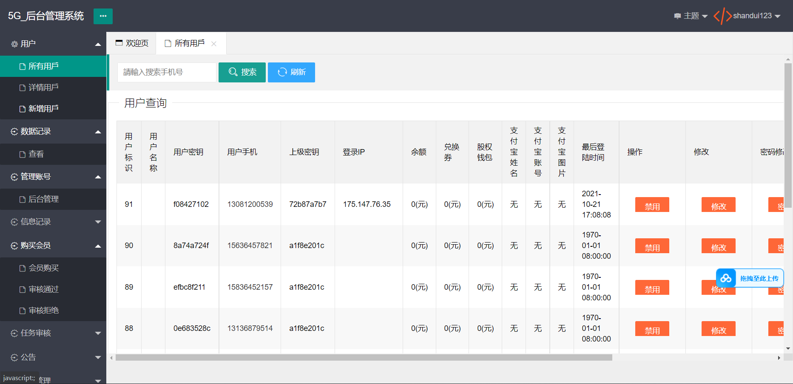This screenshot has width=793, height=384.
Task: Click 禁用 for user 91
Action: click(652, 205)
